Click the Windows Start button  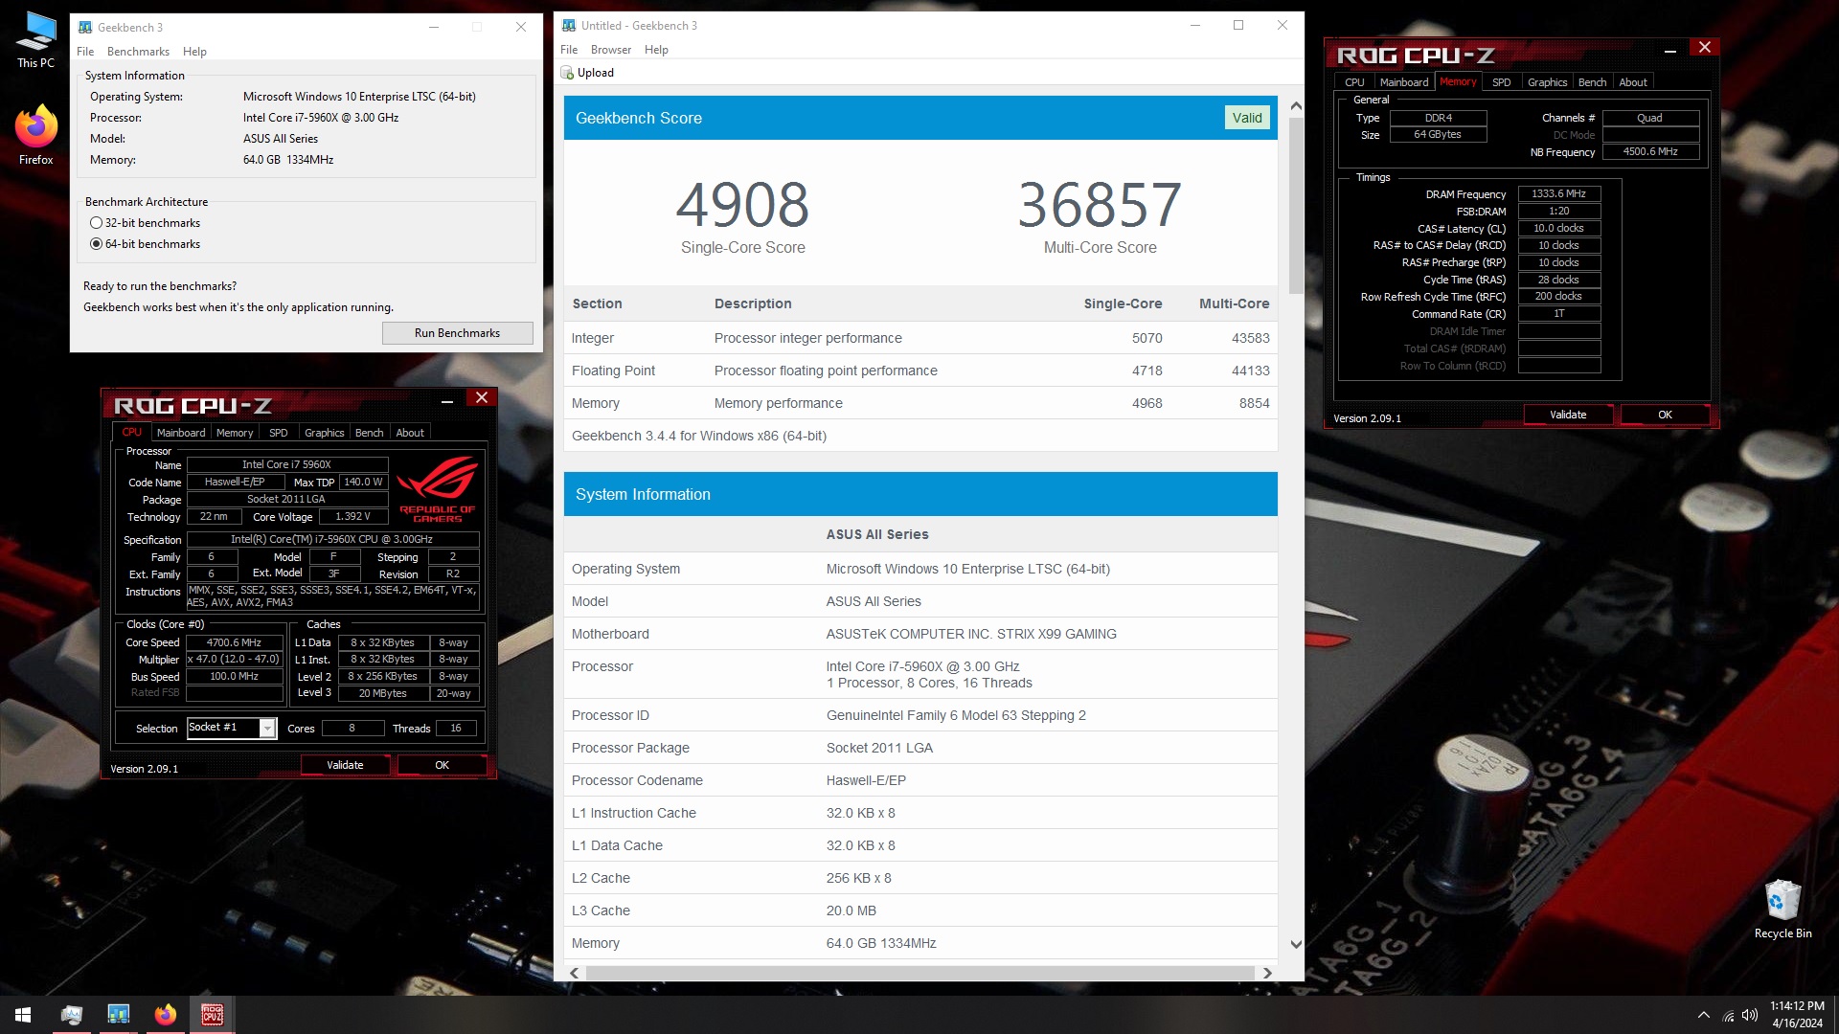click(23, 1015)
